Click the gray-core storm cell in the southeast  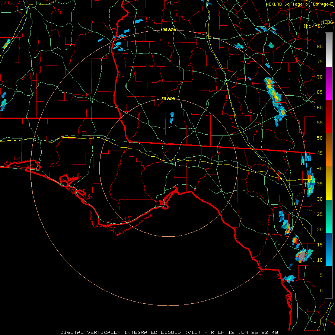(301, 256)
